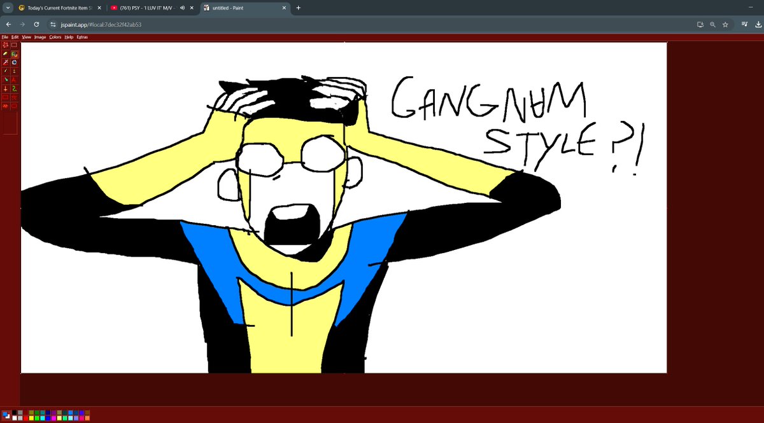This screenshot has width=764, height=423.
Task: Choose the Line tool
Action: coord(6,88)
